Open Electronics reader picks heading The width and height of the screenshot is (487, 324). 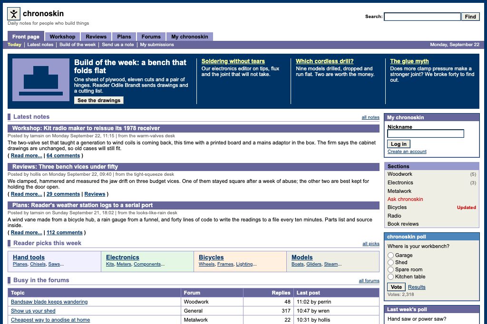[122, 257]
